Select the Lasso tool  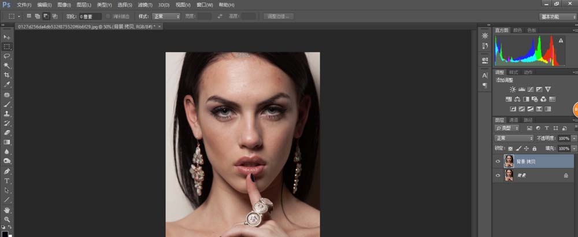(x=7, y=56)
